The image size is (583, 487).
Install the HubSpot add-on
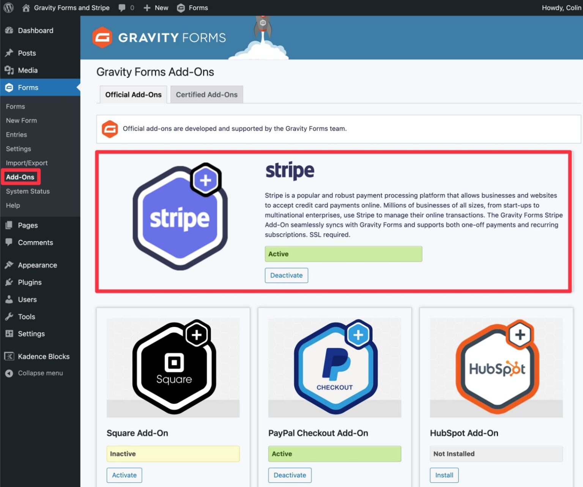click(x=444, y=475)
